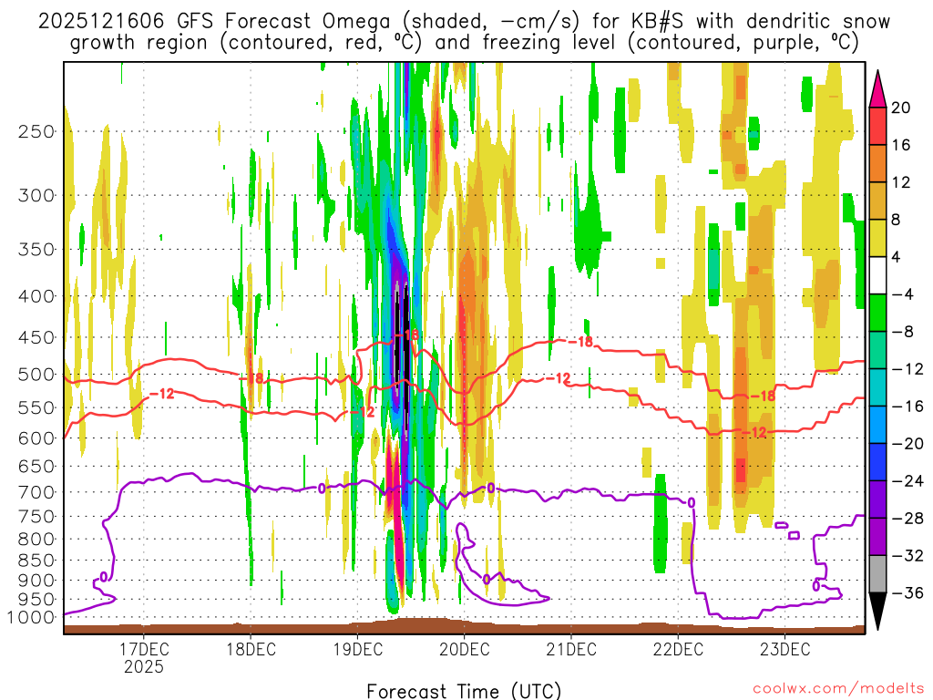The height and width of the screenshot is (700, 933).
Task: Select the yellow colorbar swatch between 4 and 8
Action: pyautogui.click(x=878, y=238)
